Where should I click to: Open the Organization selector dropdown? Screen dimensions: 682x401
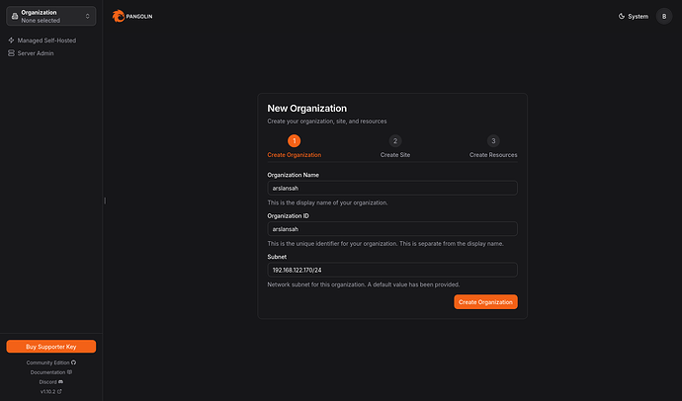(50, 16)
